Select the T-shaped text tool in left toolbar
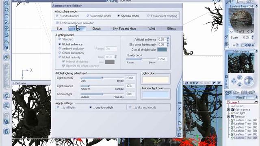260x146 pixels. tap(6, 16)
